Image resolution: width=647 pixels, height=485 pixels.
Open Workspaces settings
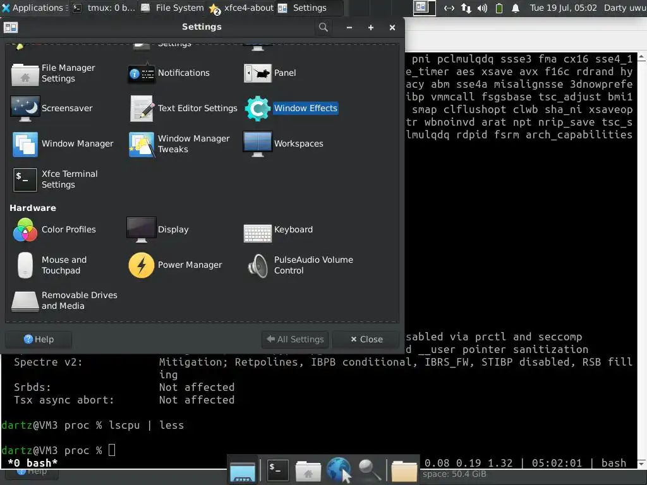point(284,144)
